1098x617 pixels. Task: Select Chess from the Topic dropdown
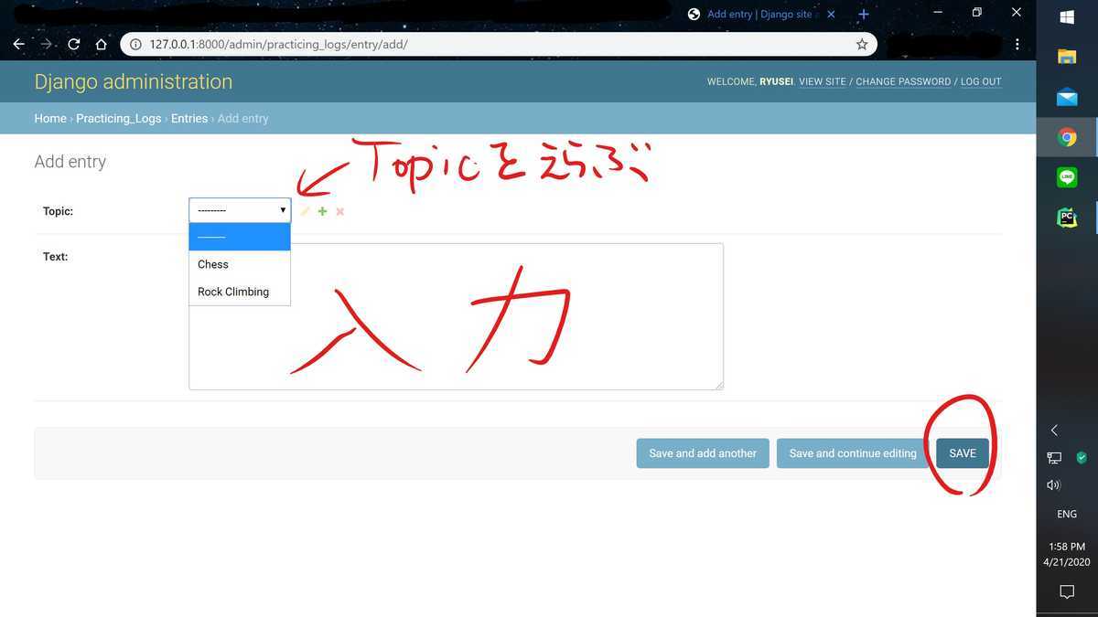[x=212, y=264]
